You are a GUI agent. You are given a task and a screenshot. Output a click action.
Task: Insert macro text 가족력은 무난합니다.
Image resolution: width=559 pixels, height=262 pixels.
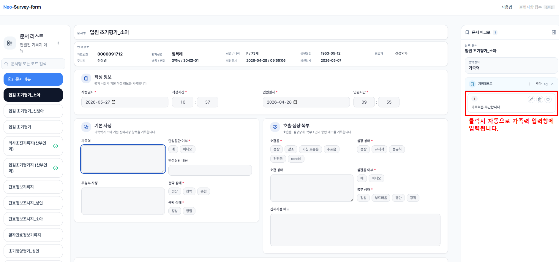[486, 107]
